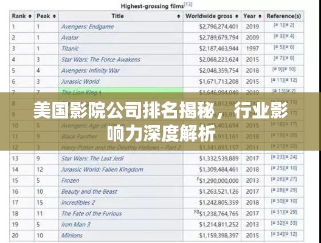Sort table by Rank column arrows
The width and height of the screenshot is (321, 243).
pyautogui.click(x=30, y=16)
